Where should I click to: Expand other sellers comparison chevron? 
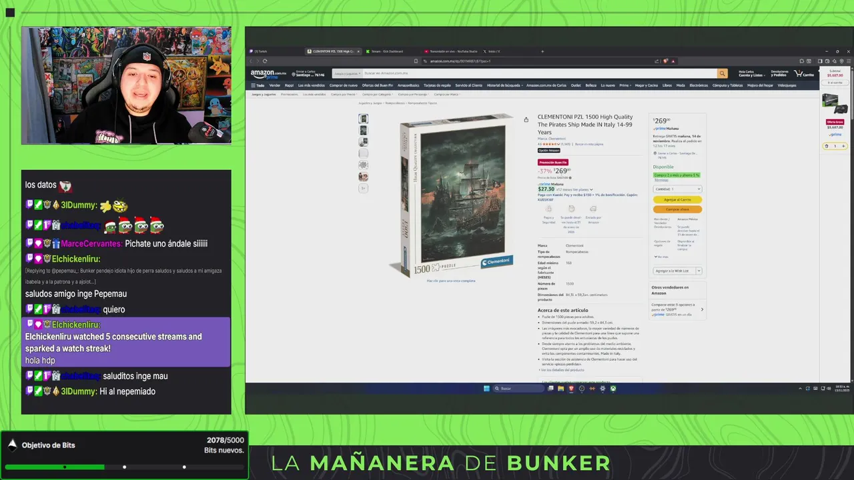tap(702, 309)
